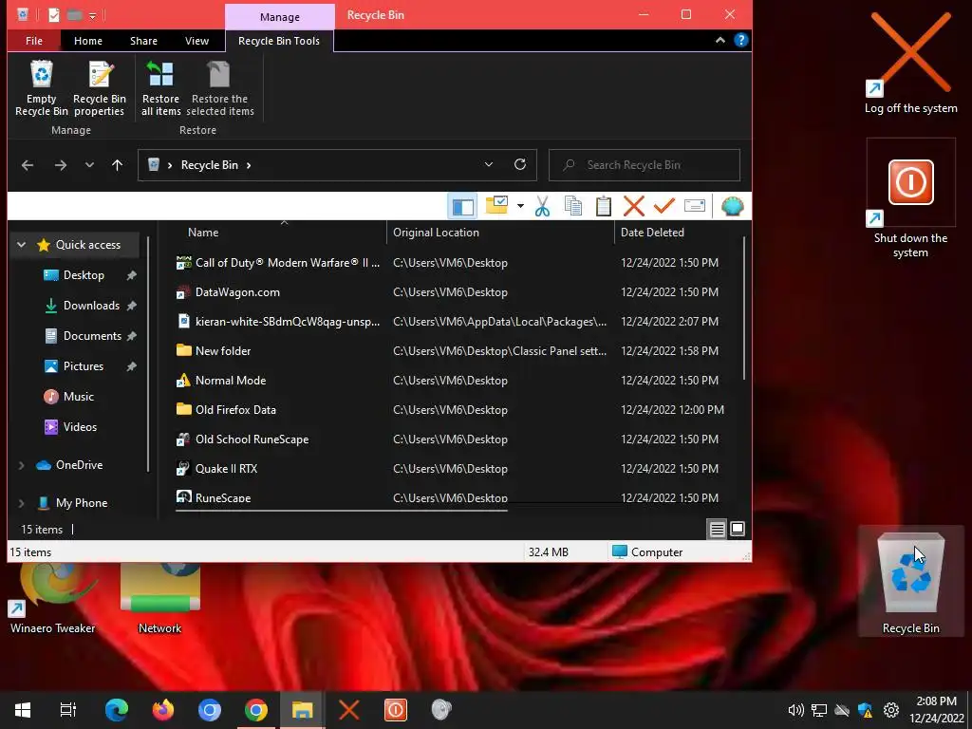The width and height of the screenshot is (972, 729).
Task: Click inside the Search Recycle Bin field
Action: (x=645, y=165)
